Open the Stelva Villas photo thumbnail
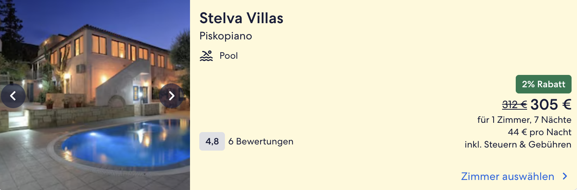The width and height of the screenshot is (577, 190). pos(95,95)
